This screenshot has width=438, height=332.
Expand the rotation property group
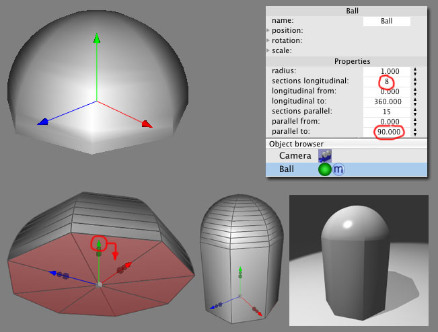click(268, 40)
